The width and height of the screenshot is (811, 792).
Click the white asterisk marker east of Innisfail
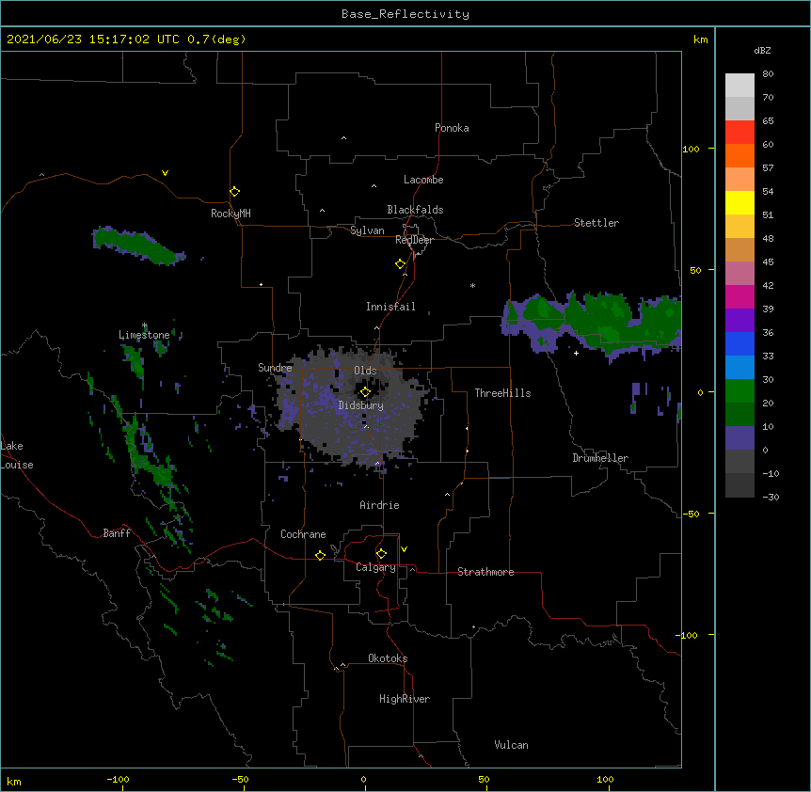tap(472, 285)
